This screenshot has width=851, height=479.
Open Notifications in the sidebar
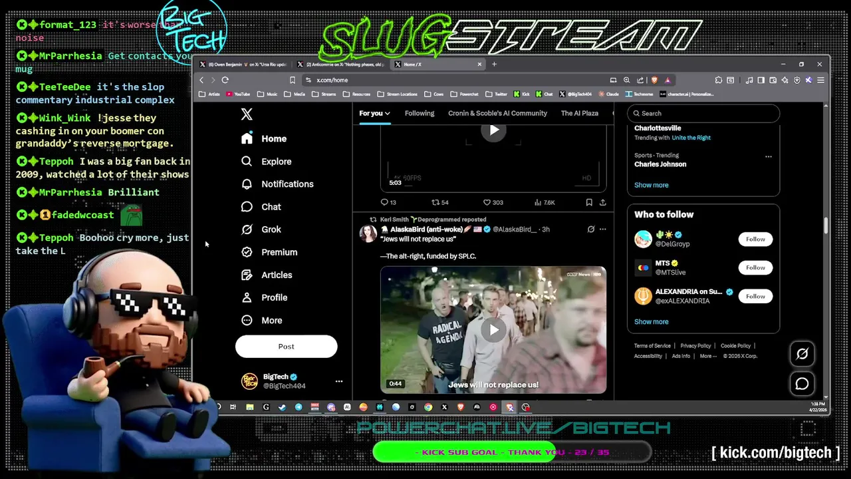coord(277,184)
